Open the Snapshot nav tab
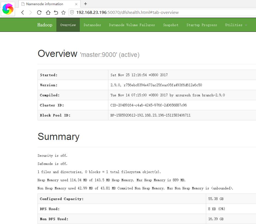 170,25
